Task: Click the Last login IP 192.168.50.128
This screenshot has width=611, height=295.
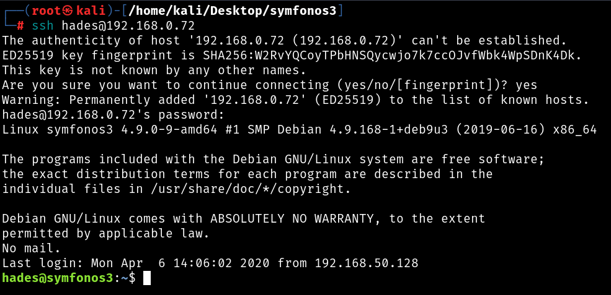Action: point(366,263)
